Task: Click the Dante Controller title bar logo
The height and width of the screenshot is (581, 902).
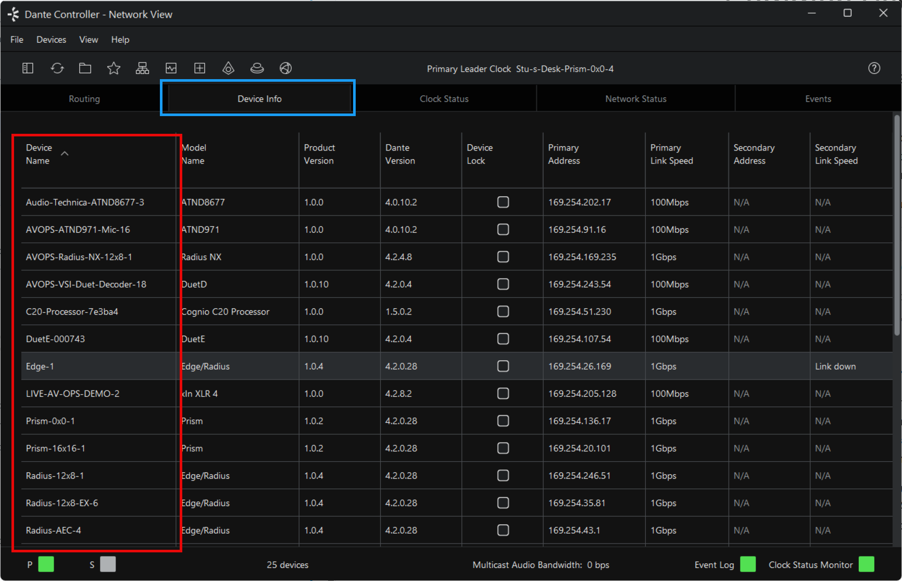Action: [14, 14]
